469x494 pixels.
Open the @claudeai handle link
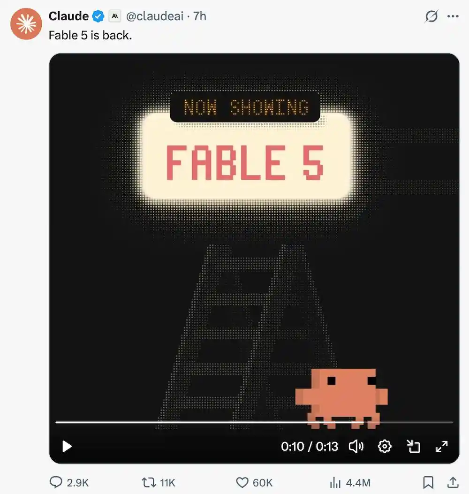[x=154, y=16]
